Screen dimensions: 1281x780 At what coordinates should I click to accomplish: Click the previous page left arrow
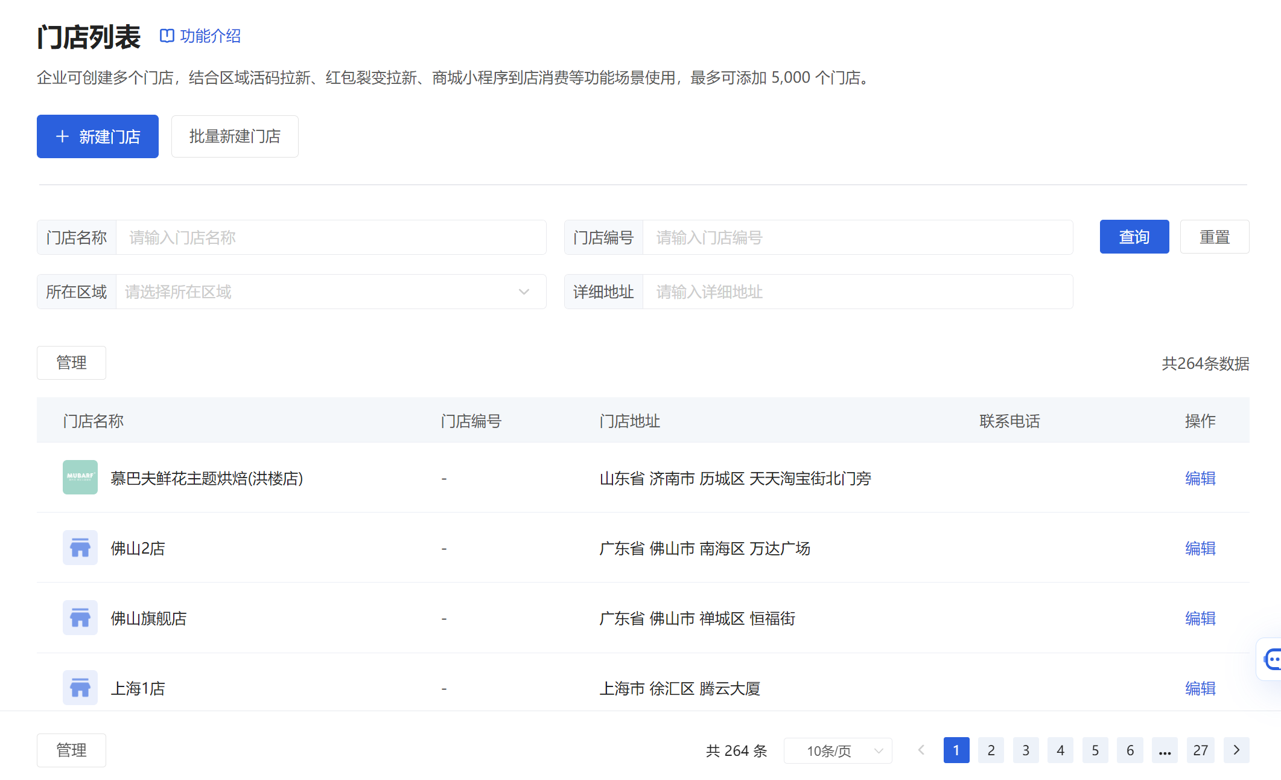point(921,750)
